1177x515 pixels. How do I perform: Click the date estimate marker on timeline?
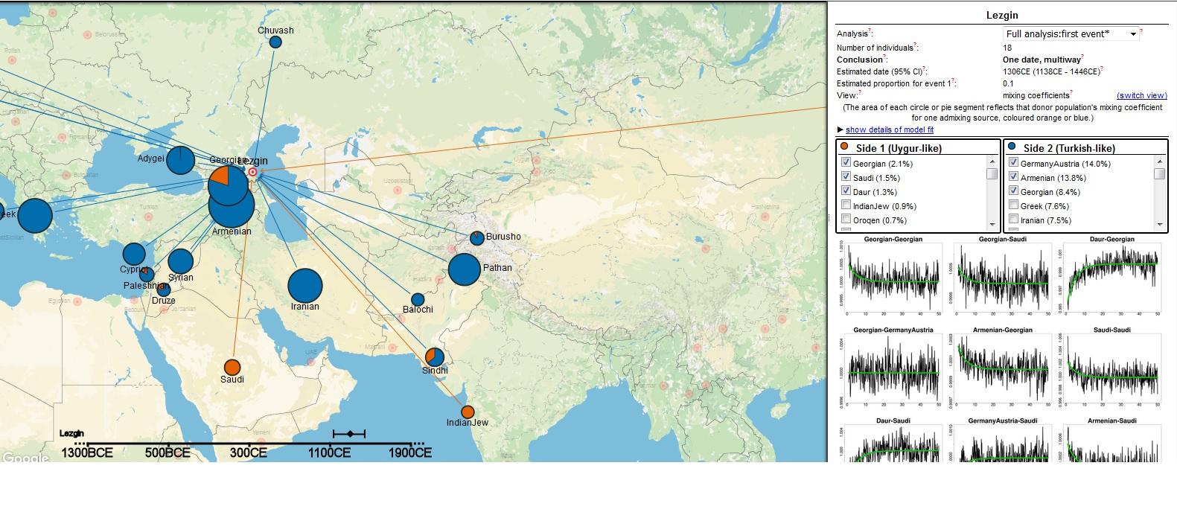coord(350,433)
